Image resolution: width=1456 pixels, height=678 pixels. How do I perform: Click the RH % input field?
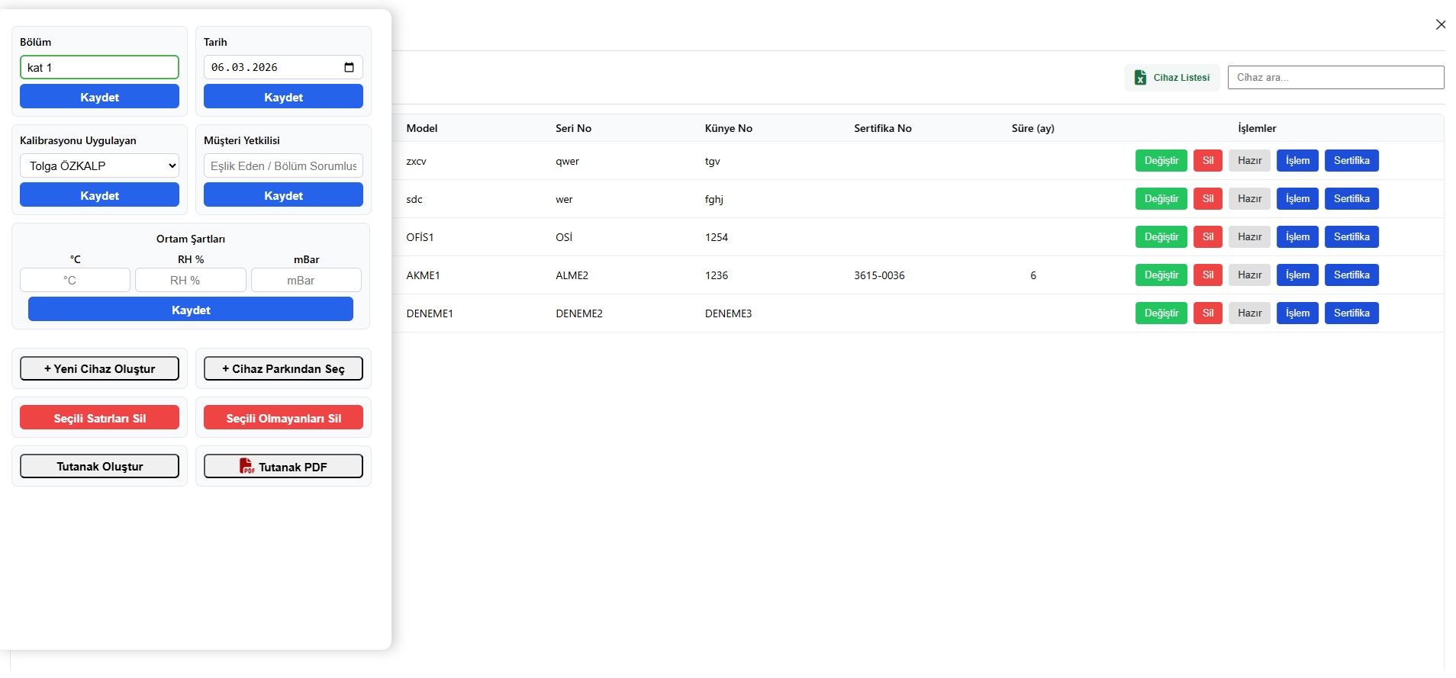tap(190, 280)
